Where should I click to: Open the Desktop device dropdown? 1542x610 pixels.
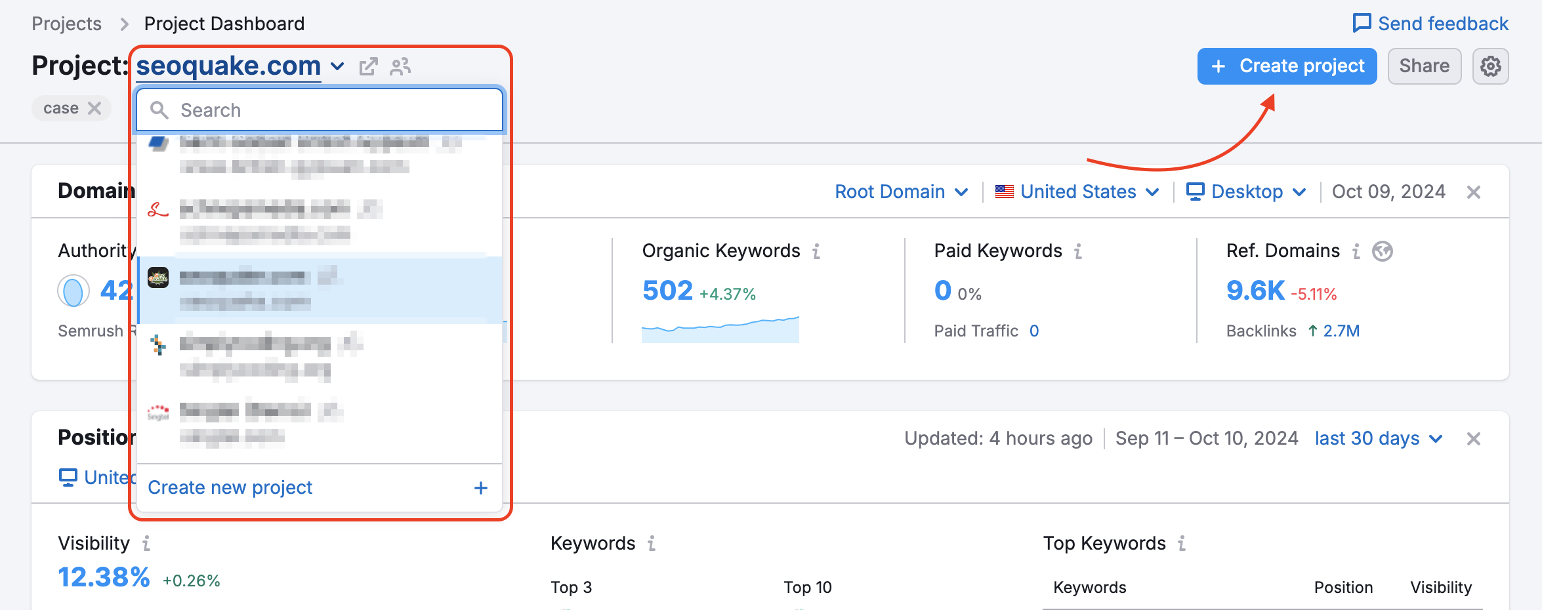1246,192
